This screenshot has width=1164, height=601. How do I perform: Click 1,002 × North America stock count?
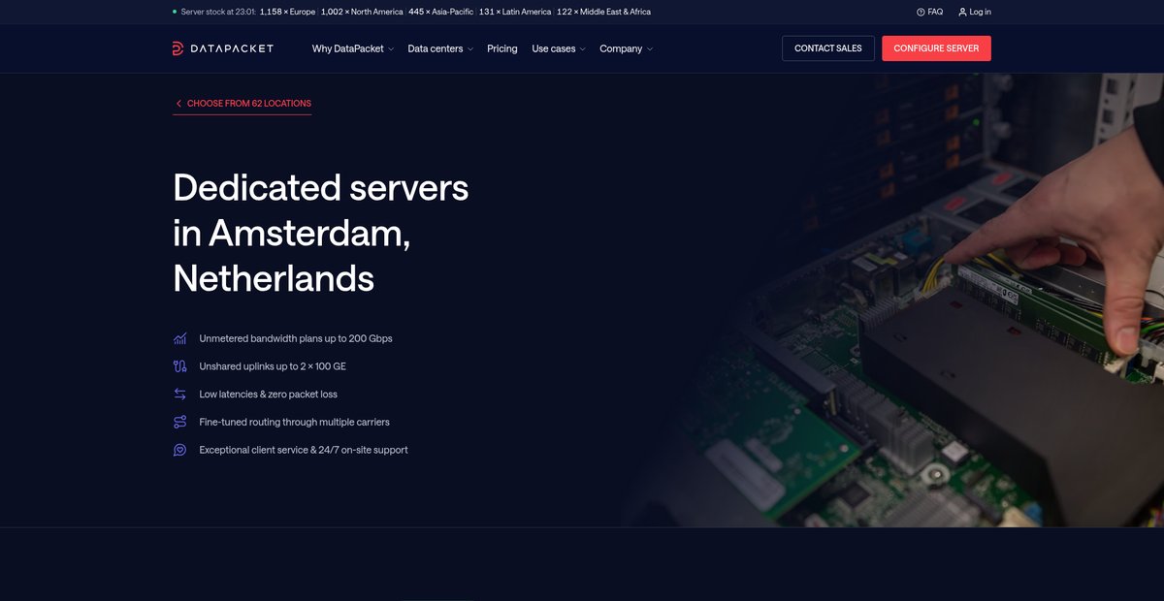362,12
